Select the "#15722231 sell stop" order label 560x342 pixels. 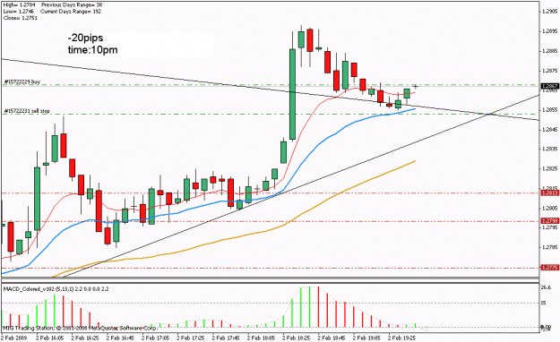(x=27, y=111)
